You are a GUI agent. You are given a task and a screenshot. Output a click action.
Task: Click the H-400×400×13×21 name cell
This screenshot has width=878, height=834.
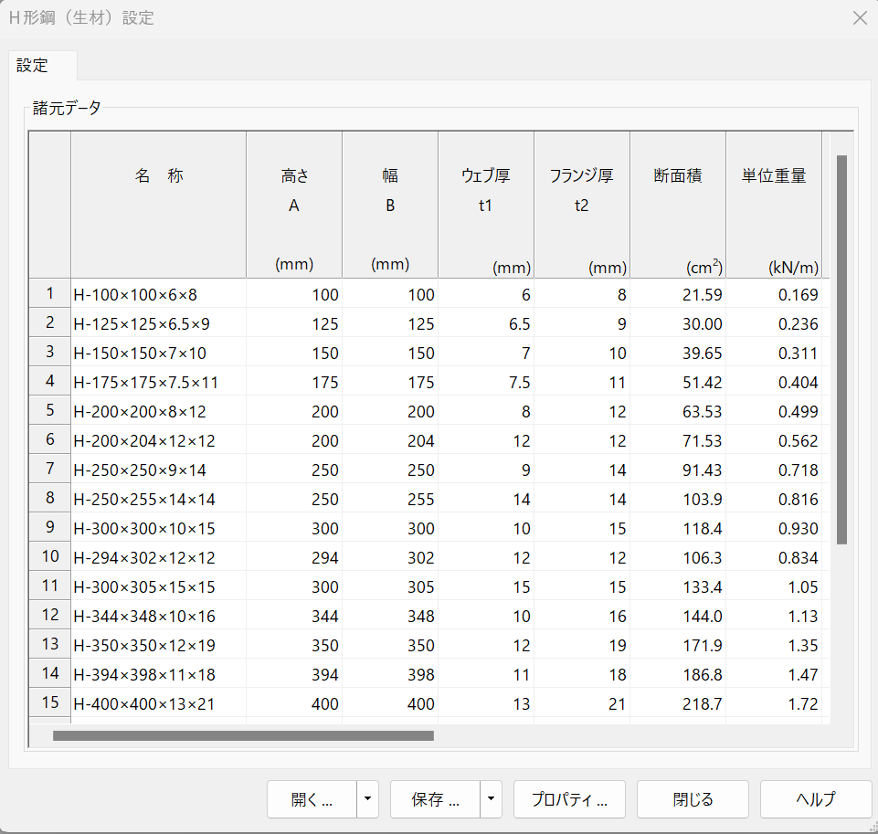pyautogui.click(x=158, y=704)
